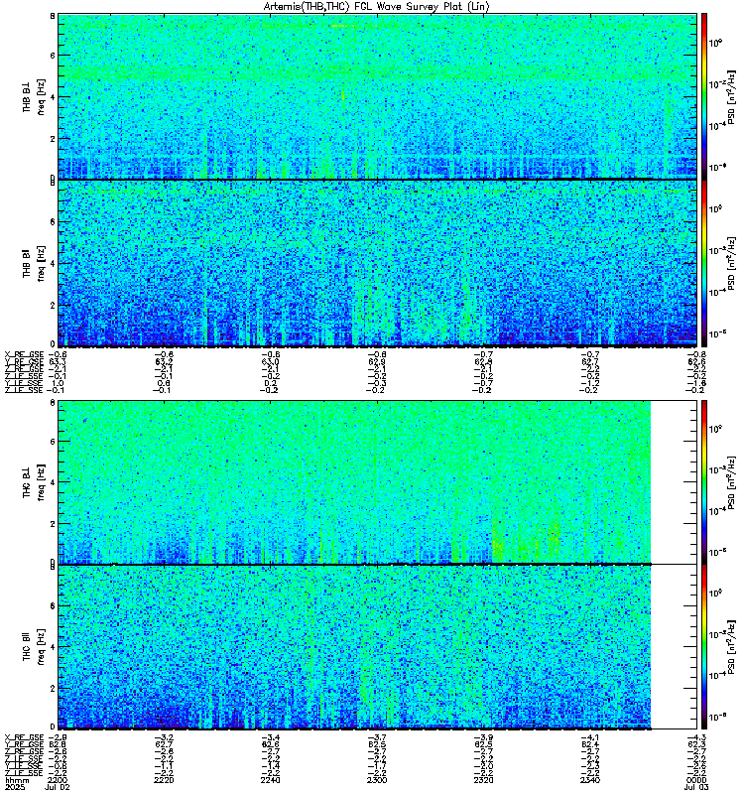Click the "THC B∥ freq [Hz]" axis label

coord(34,647)
